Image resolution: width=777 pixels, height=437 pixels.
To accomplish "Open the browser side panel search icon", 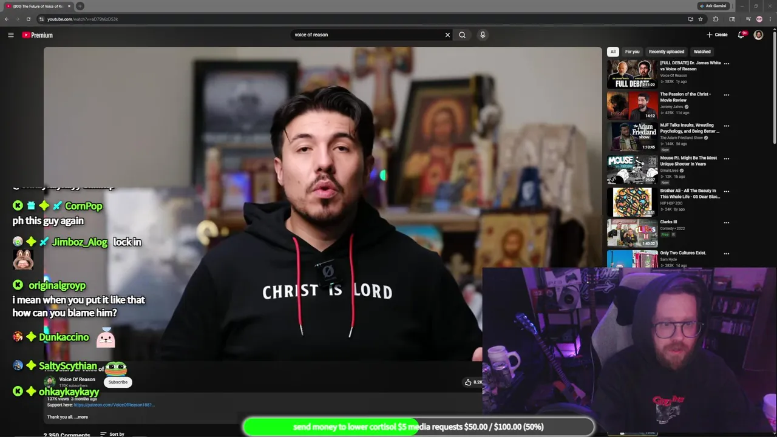I will point(732,19).
